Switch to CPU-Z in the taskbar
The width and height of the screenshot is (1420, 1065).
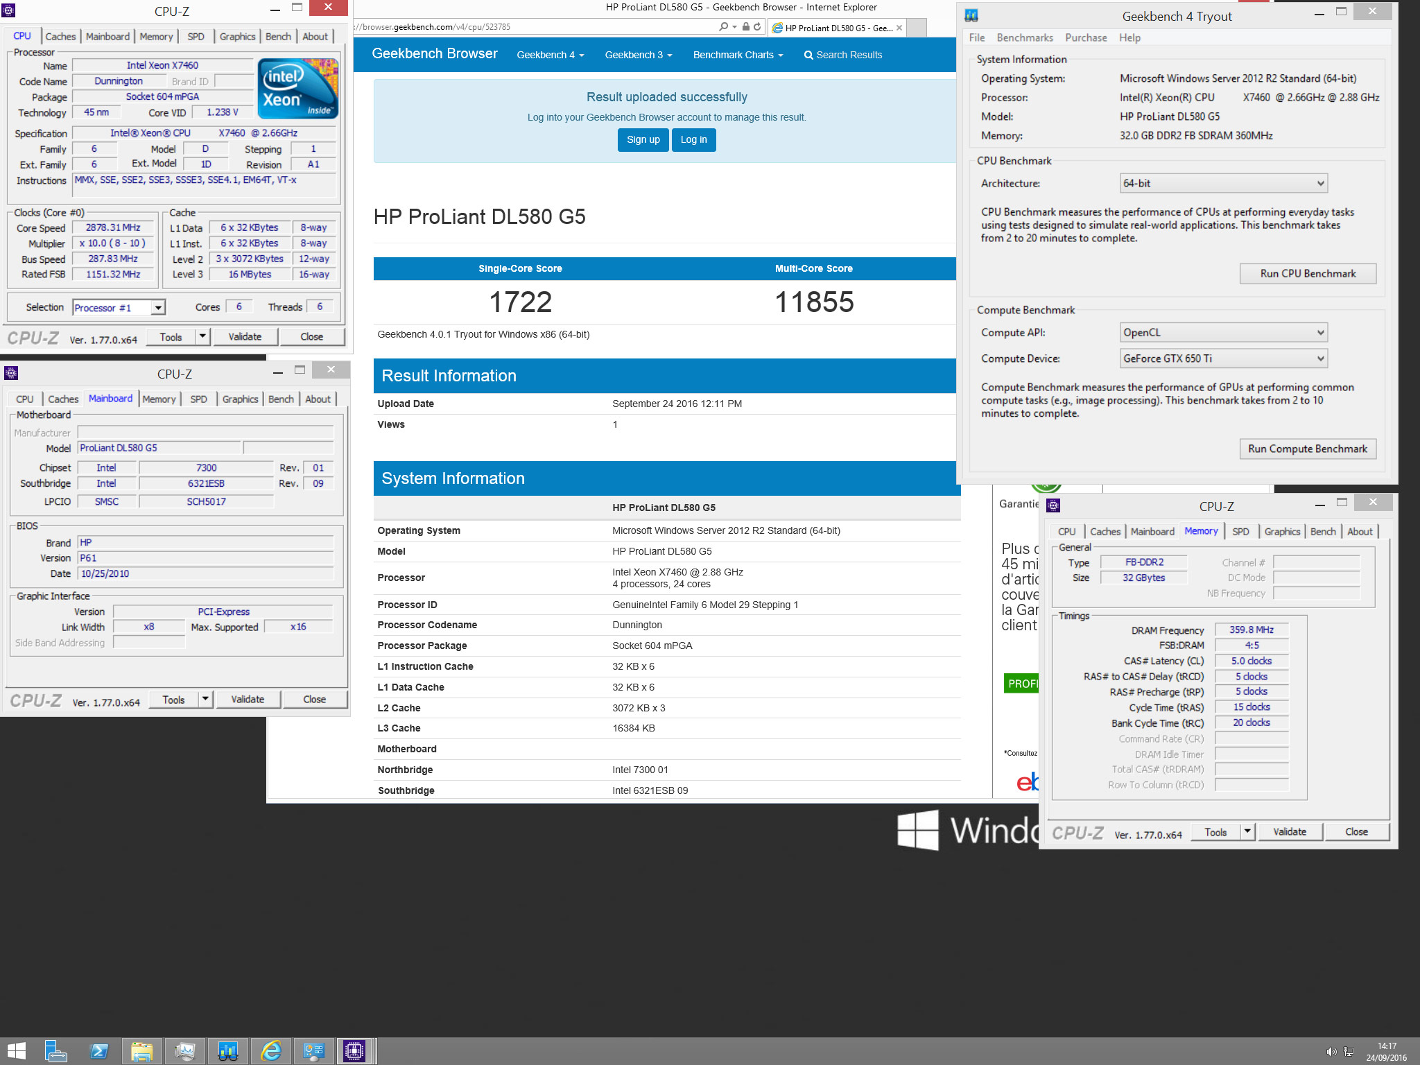(x=354, y=1051)
